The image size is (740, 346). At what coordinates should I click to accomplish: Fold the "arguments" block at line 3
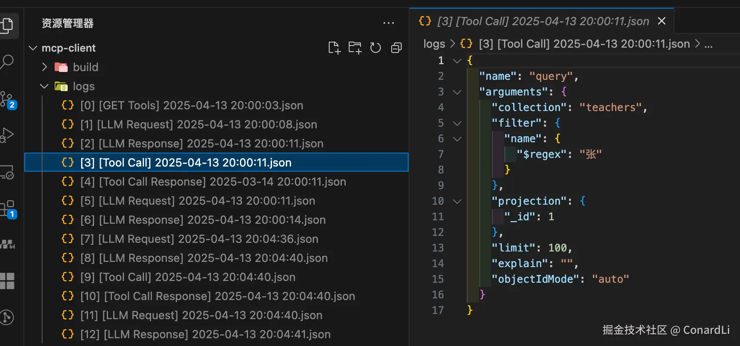pyautogui.click(x=457, y=92)
